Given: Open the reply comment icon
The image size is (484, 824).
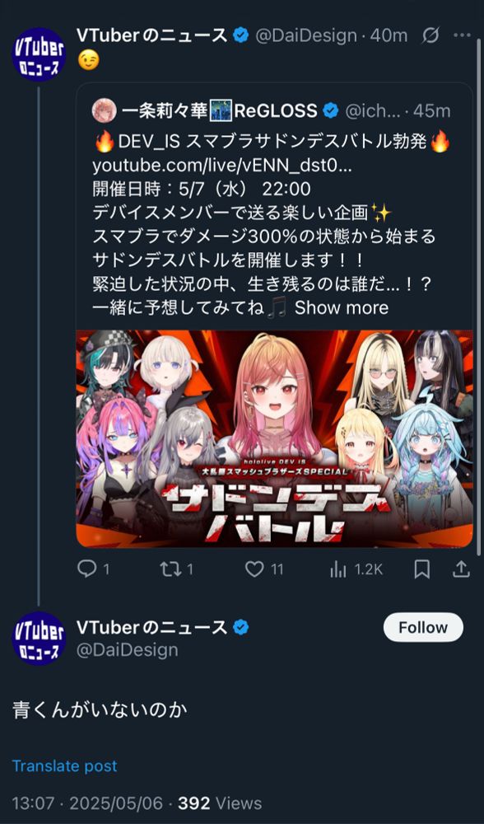Looking at the screenshot, I should (x=86, y=569).
